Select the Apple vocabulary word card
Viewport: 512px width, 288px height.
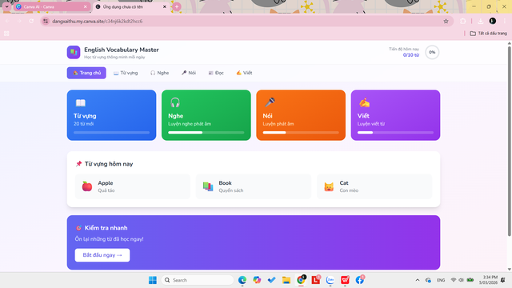[x=133, y=186]
